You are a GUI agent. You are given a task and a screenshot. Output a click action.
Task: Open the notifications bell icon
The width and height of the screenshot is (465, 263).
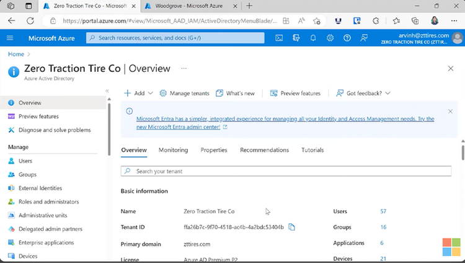[x=313, y=38]
